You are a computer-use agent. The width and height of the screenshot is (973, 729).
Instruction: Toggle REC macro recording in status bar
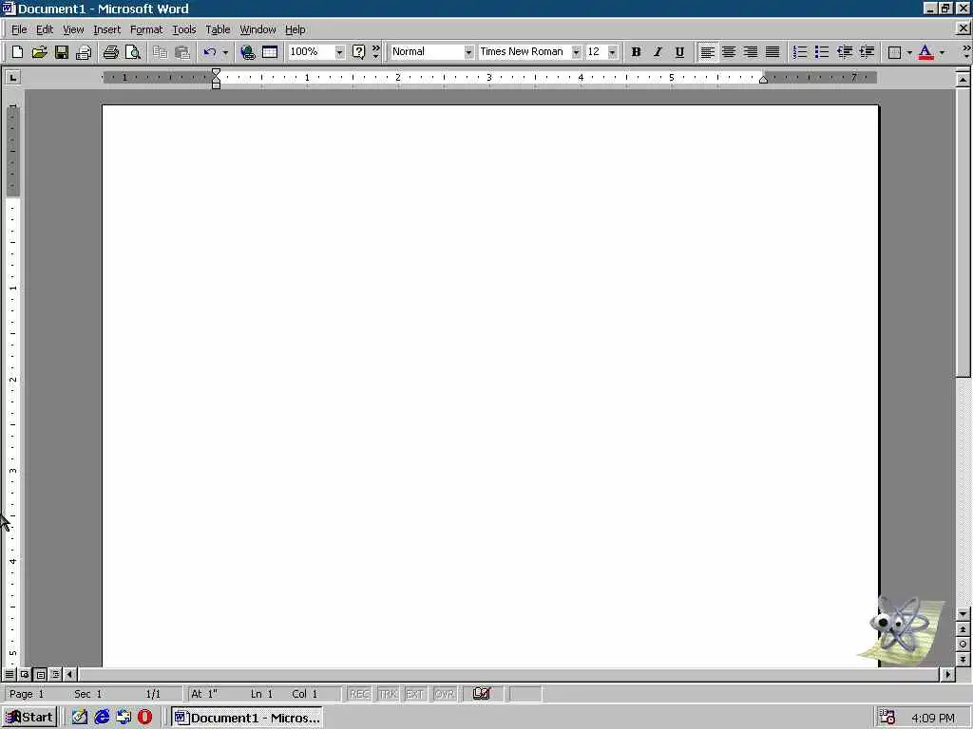pos(359,694)
